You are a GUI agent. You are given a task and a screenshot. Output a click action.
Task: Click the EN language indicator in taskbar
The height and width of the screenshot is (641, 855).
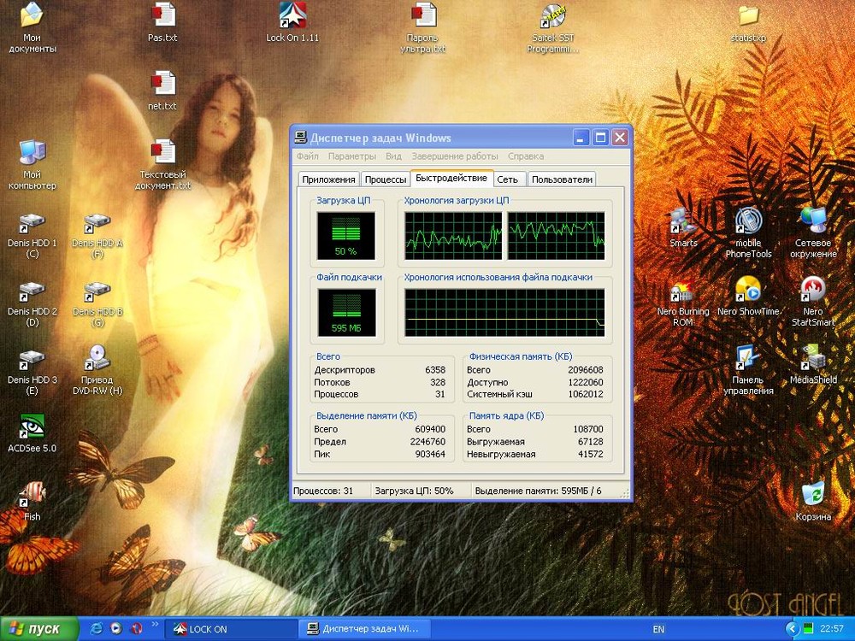pos(657,629)
